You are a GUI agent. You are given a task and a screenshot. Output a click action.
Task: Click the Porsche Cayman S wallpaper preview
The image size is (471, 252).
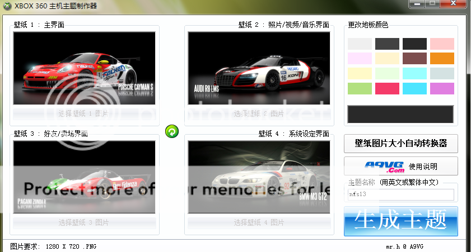tap(84, 68)
